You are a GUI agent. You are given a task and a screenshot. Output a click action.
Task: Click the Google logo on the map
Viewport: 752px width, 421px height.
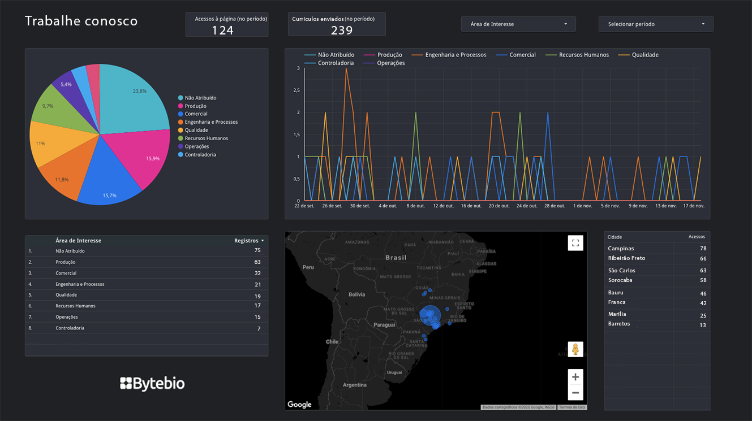tap(299, 404)
